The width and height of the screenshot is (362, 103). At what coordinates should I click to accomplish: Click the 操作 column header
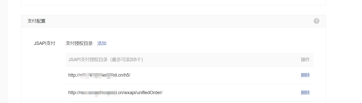coord(305,60)
